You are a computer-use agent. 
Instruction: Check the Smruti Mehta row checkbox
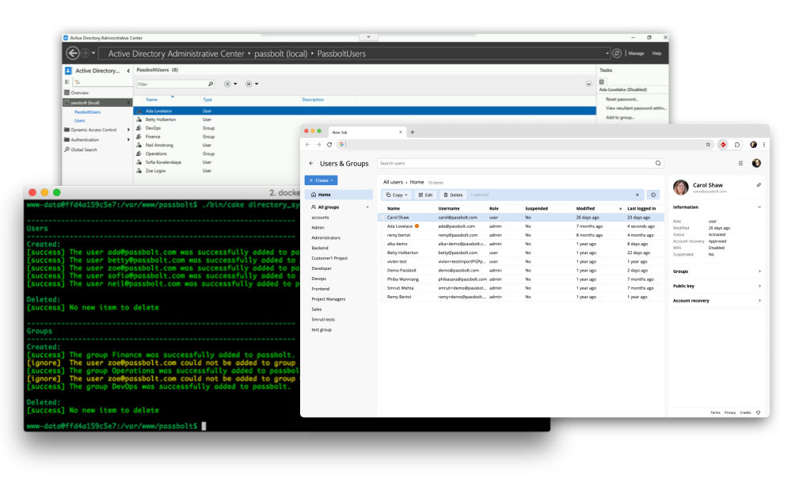click(382, 288)
